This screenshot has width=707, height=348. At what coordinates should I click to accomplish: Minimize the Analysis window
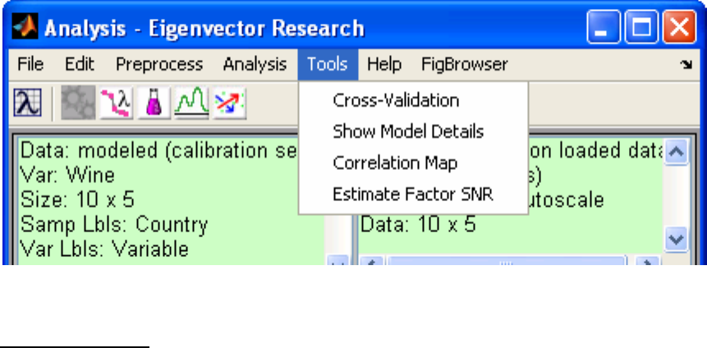[604, 28]
